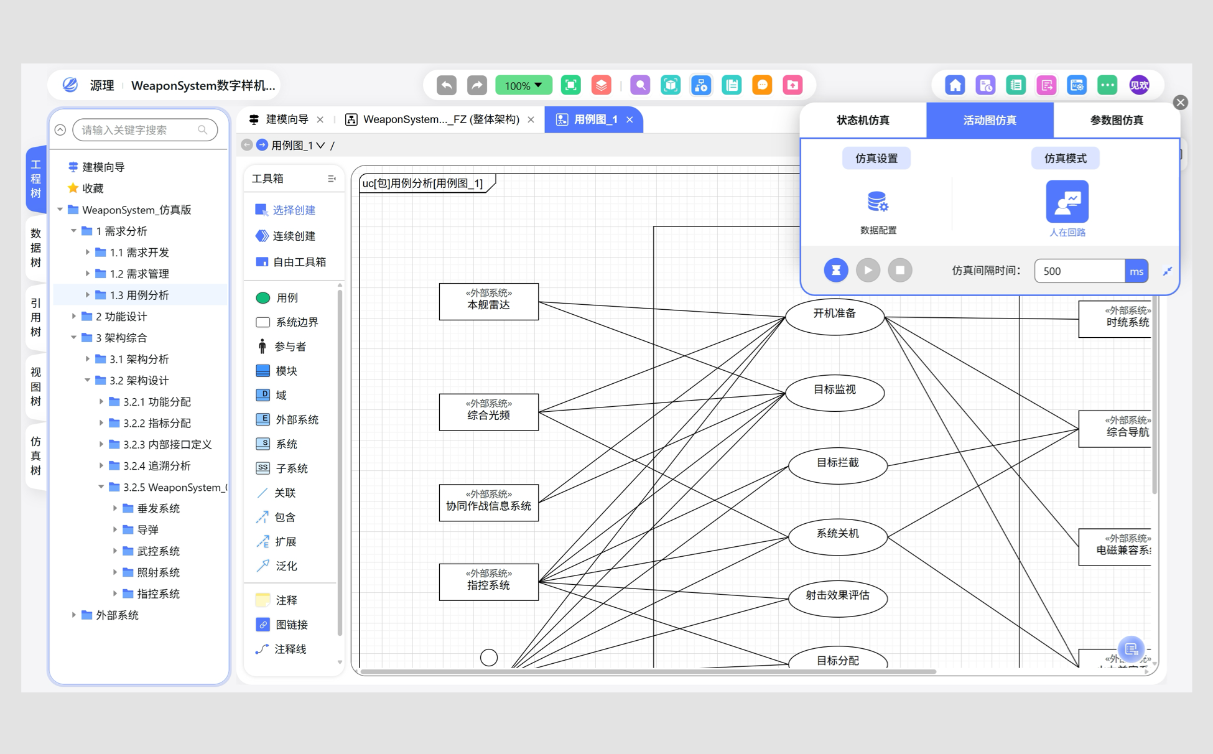Select the 工程树 sidebar tab
1213x754 pixels.
[x=36, y=179]
